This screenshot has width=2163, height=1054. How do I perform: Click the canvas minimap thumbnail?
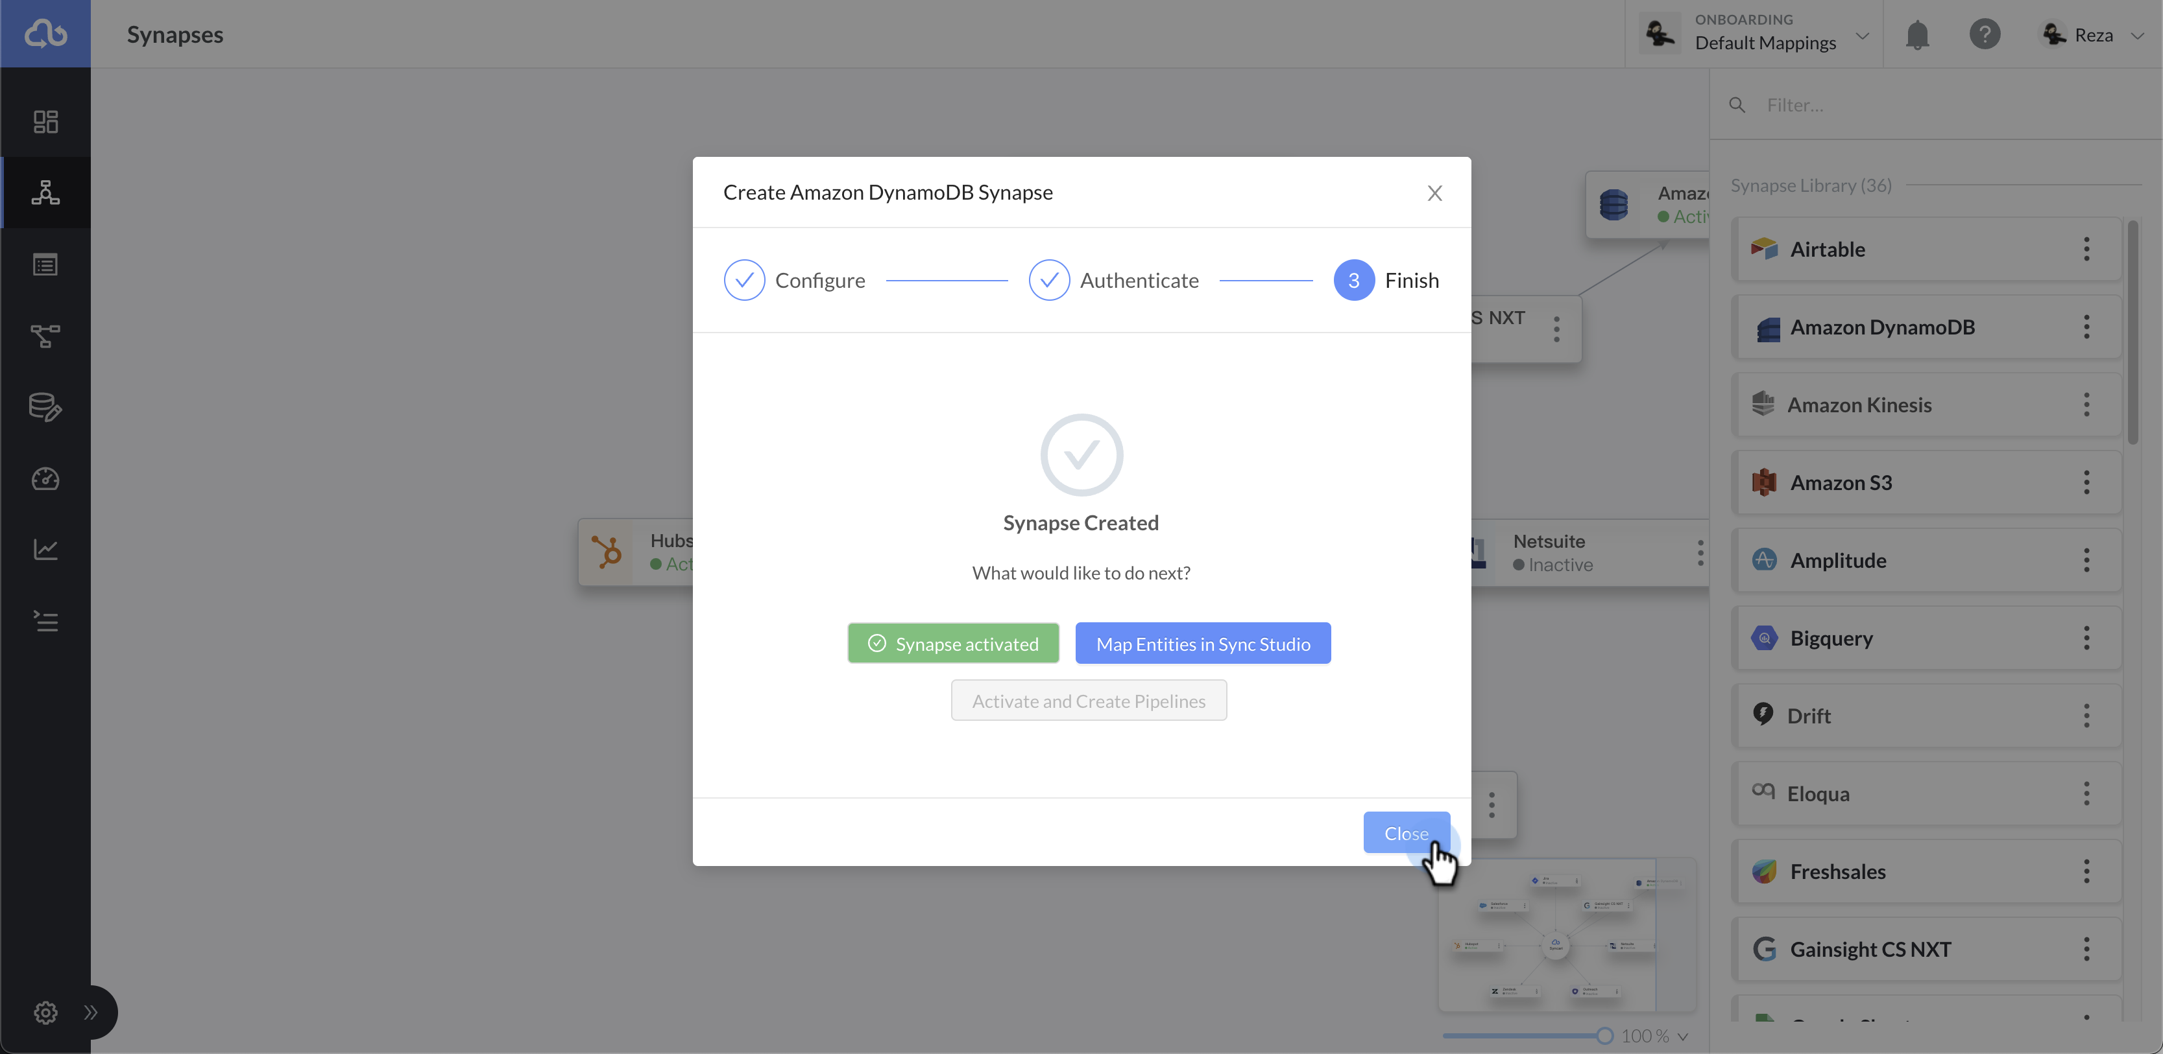[1567, 935]
